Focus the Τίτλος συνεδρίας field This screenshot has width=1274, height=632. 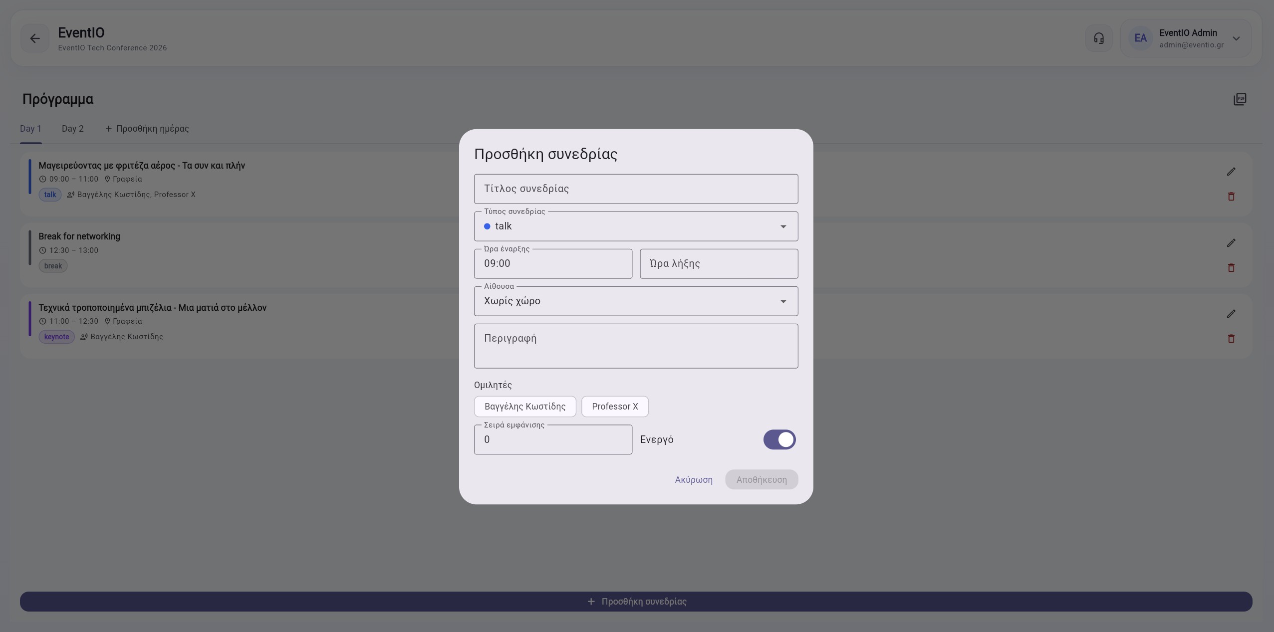coord(636,189)
